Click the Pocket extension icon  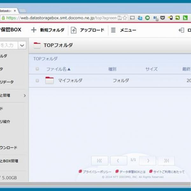tap(163, 18)
